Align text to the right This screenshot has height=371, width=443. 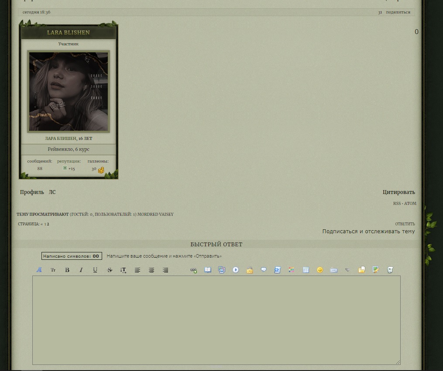click(x=165, y=270)
